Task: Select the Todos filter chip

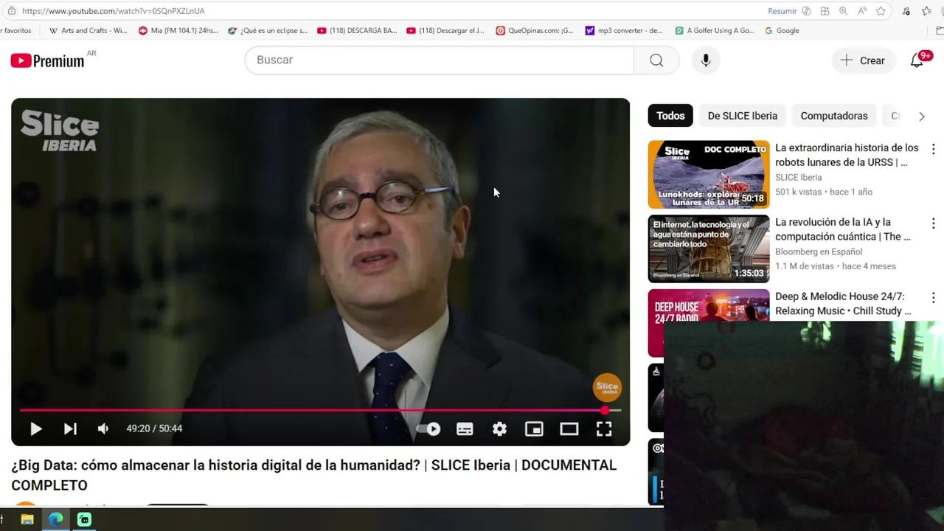Action: (x=670, y=116)
